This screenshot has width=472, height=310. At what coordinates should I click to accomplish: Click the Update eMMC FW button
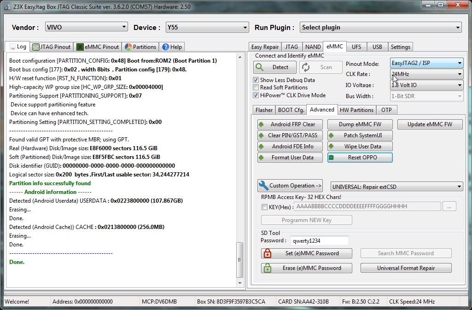[x=429, y=124]
